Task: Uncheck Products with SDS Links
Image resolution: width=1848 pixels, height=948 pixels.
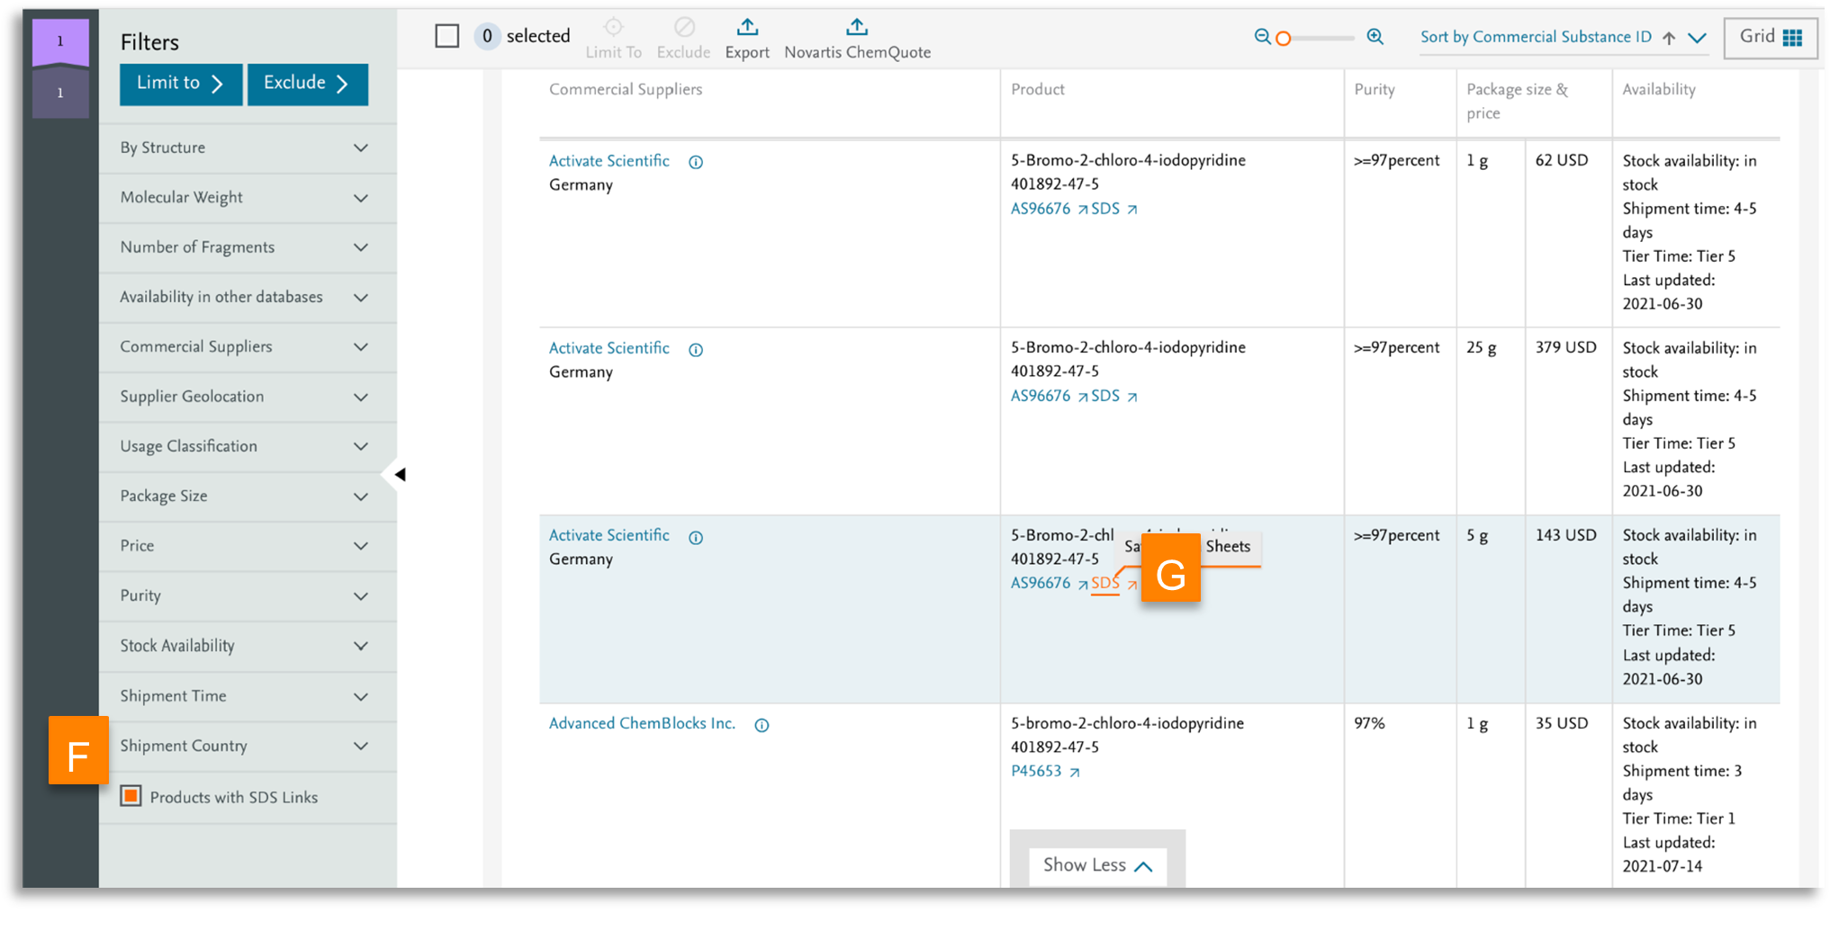Action: click(131, 796)
